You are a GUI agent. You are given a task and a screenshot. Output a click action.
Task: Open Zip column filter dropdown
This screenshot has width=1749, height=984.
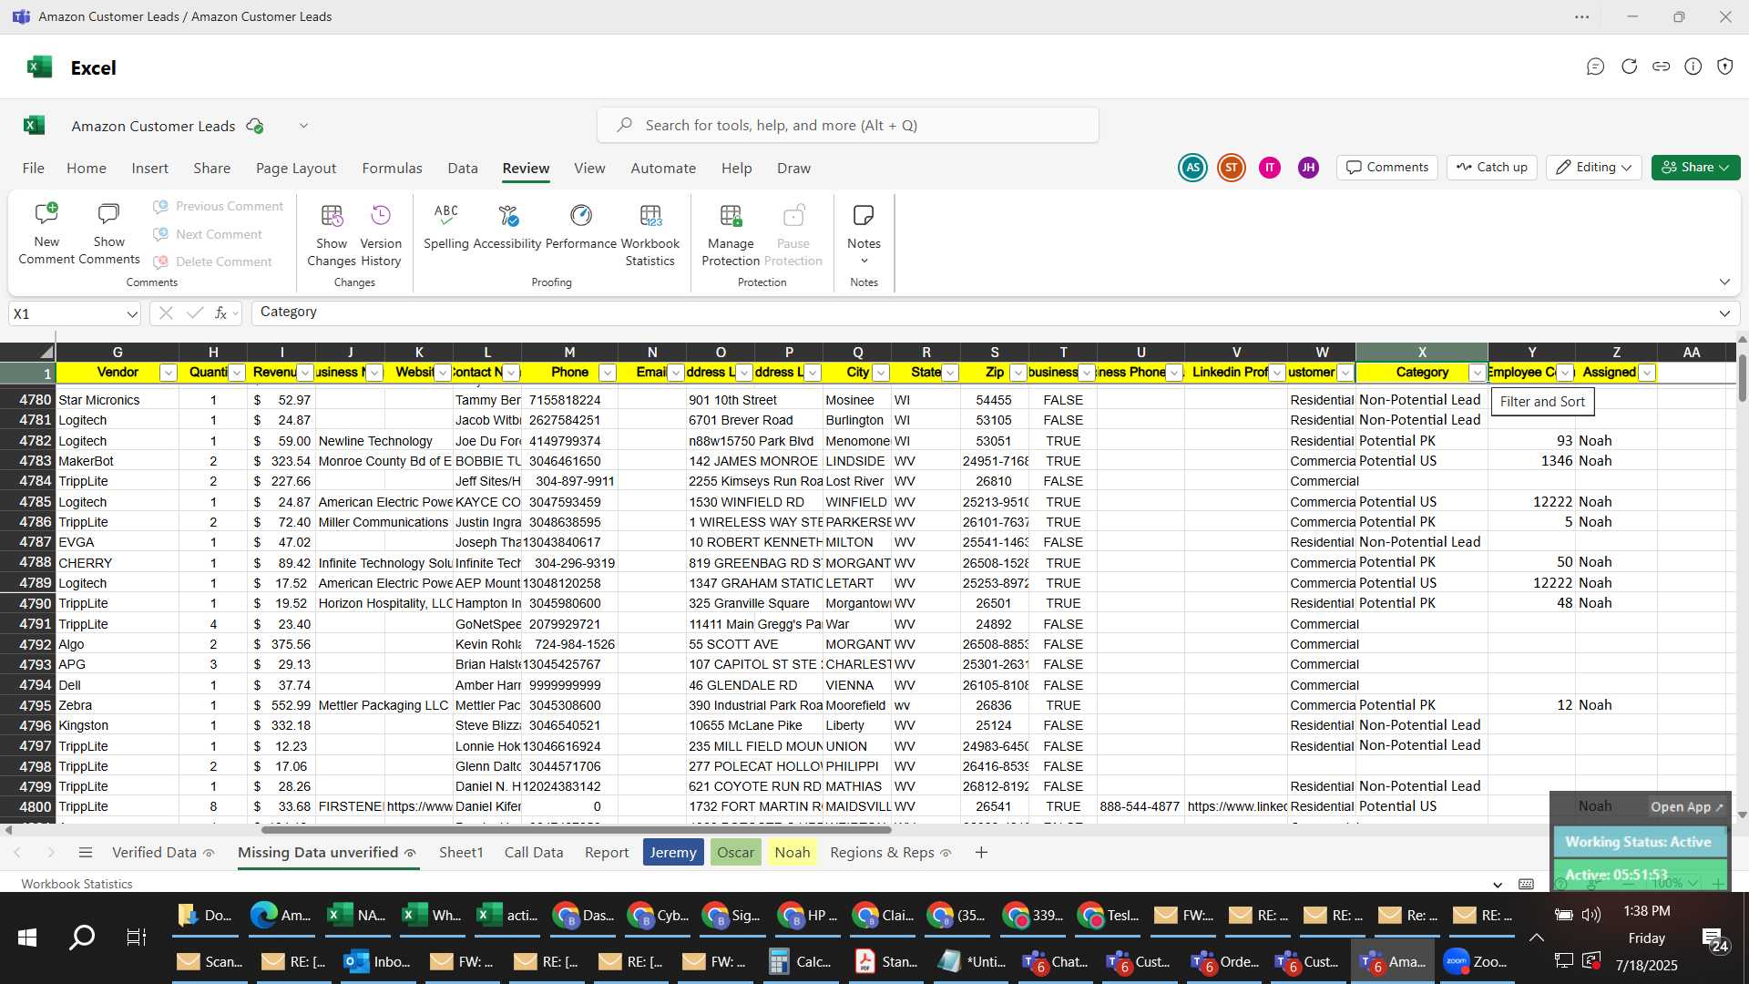1018,373
